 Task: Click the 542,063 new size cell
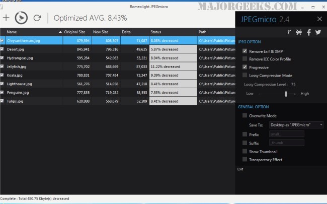pyautogui.click(x=106, y=58)
